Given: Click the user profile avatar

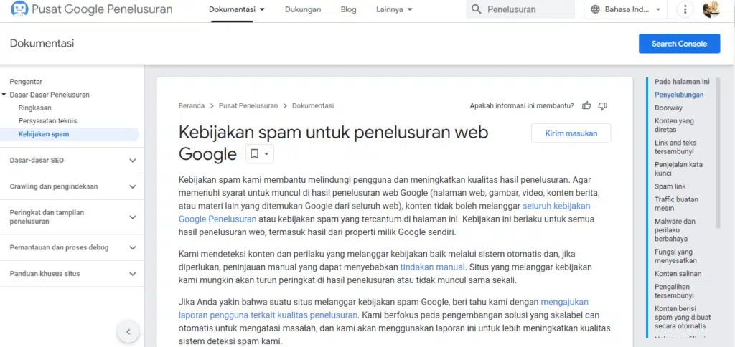Looking at the screenshot, I should pos(711,10).
